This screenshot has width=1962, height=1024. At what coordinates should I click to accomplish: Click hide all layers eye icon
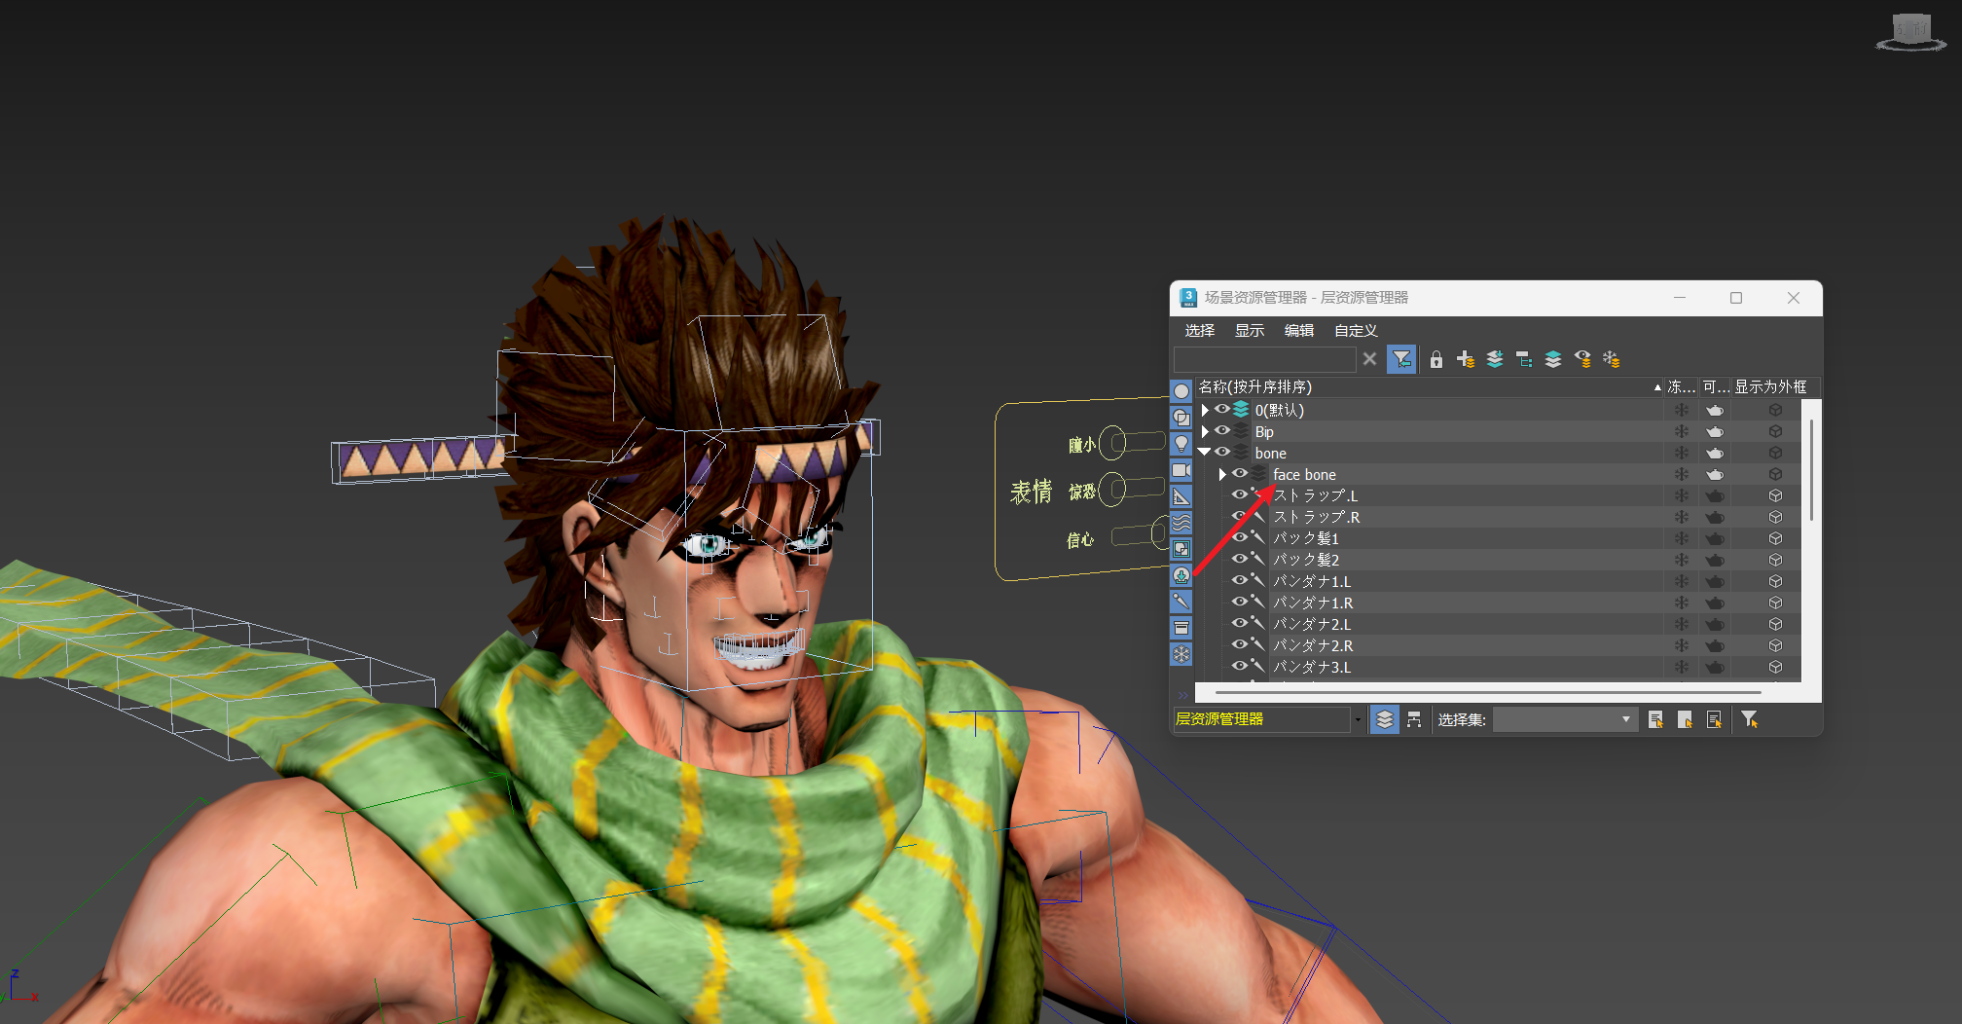[x=1582, y=359]
